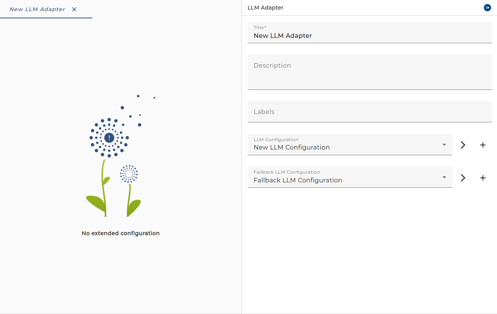Click the run icon beside LLM Adapter header
Screen dimensions: 497x314
click(487, 8)
